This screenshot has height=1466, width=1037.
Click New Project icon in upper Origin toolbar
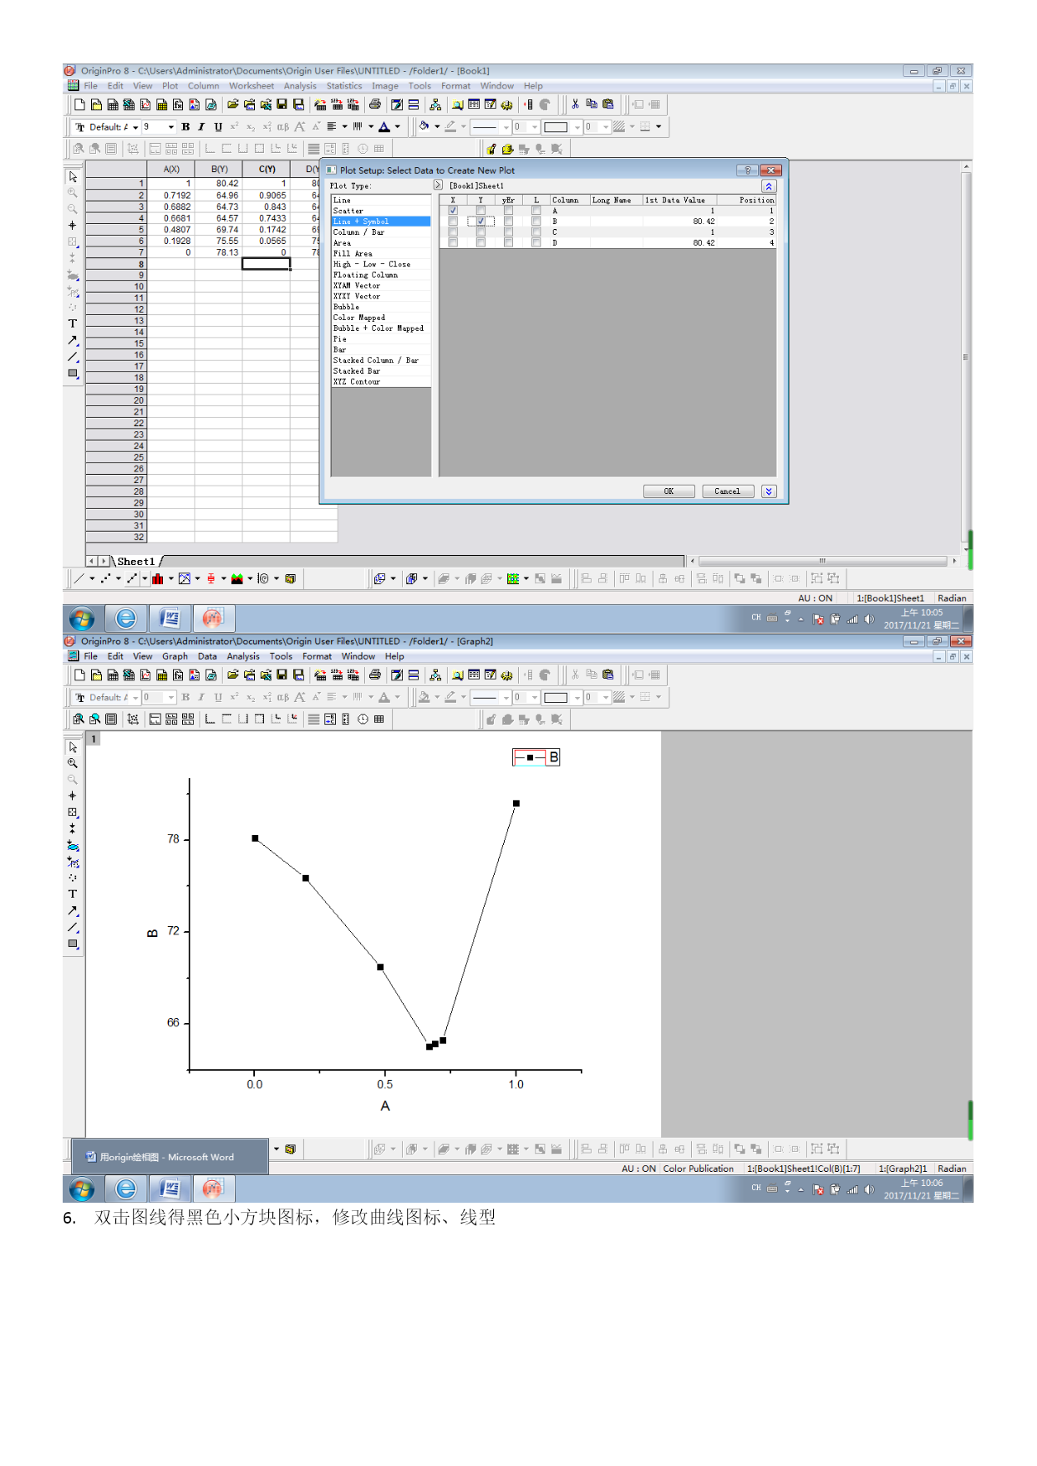80,104
